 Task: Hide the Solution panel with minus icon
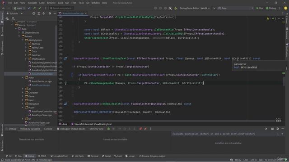click(x=55, y=13)
